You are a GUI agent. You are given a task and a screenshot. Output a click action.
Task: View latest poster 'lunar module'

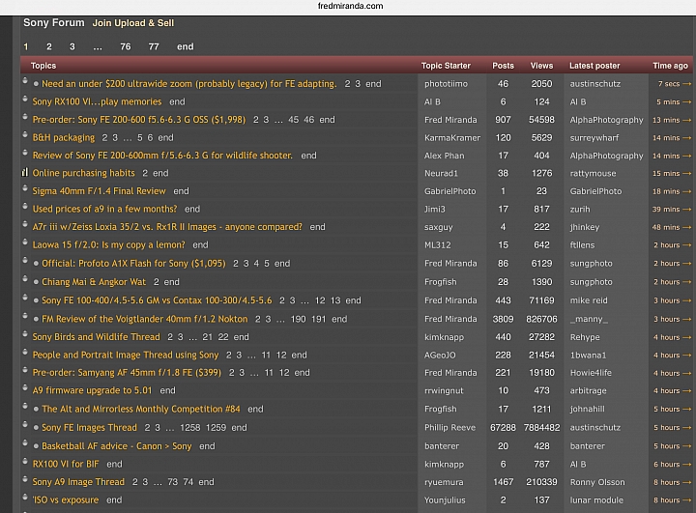click(596, 500)
